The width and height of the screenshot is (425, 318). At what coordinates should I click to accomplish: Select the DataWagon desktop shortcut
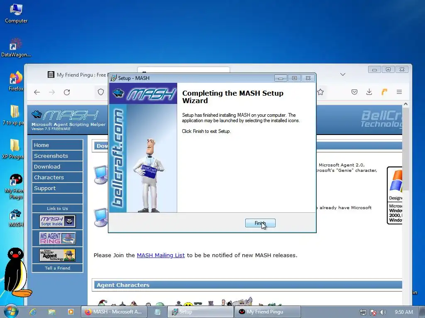click(x=16, y=48)
